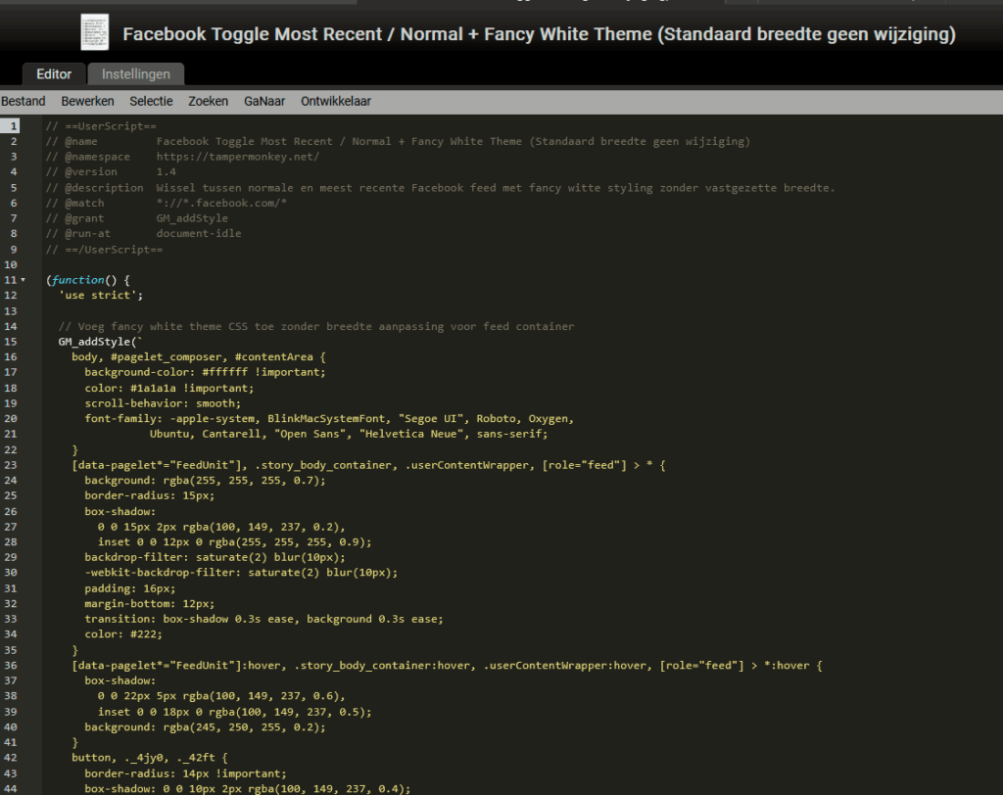
Task: Select line number 1 in the gutter
Action: coord(13,126)
